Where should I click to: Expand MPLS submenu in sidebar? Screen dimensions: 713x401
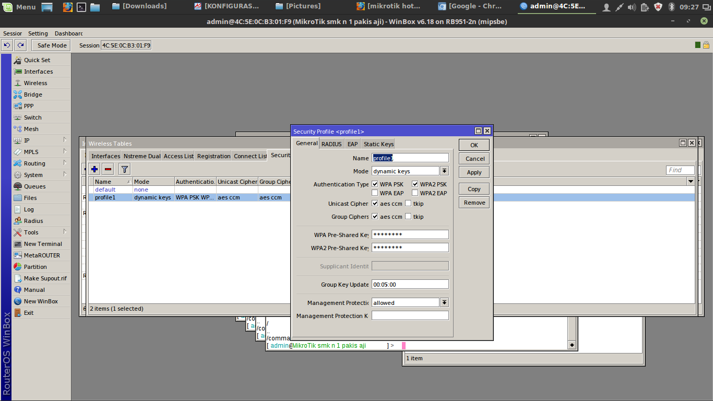[65, 151]
